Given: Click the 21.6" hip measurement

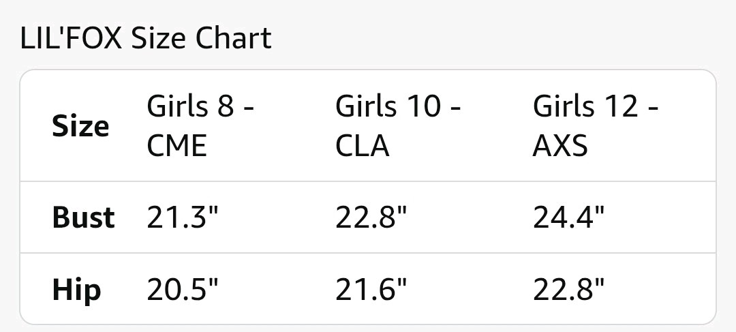Looking at the screenshot, I should point(371,290).
